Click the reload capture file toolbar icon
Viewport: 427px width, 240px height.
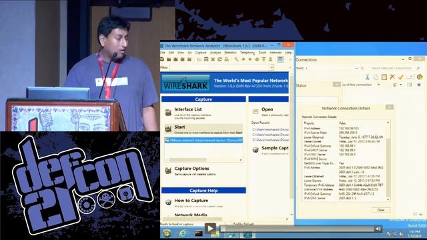point(220,59)
